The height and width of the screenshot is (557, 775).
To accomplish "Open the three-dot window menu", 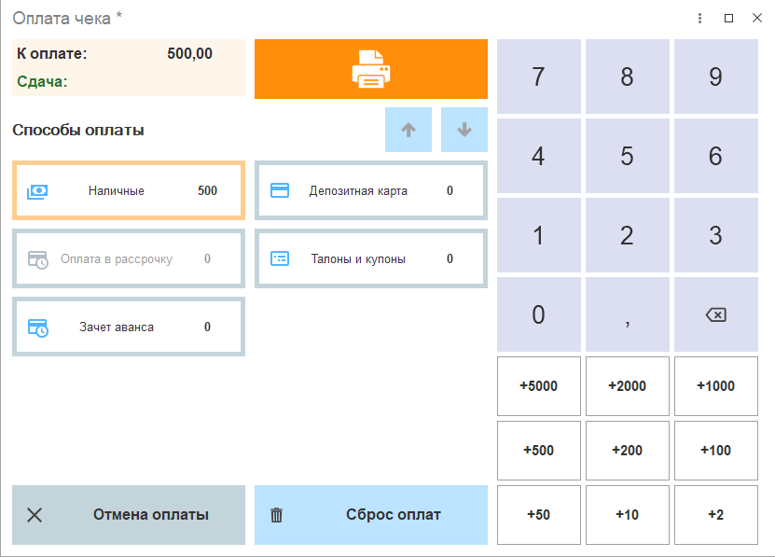I will point(699,18).
